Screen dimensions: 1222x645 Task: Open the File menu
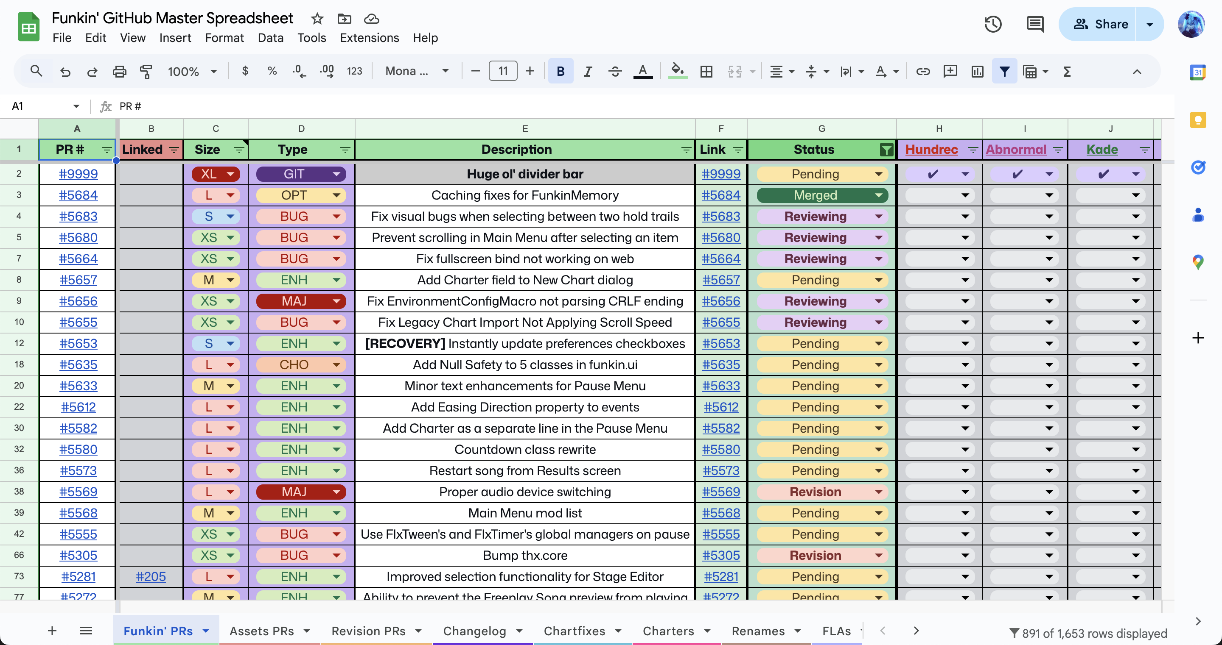[x=62, y=37]
